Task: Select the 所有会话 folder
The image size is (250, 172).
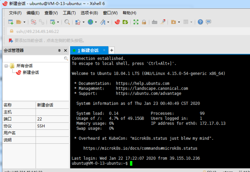Action: (x=24, y=66)
